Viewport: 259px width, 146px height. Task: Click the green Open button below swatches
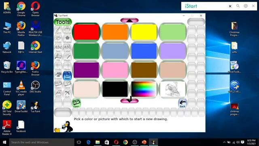[76, 103]
